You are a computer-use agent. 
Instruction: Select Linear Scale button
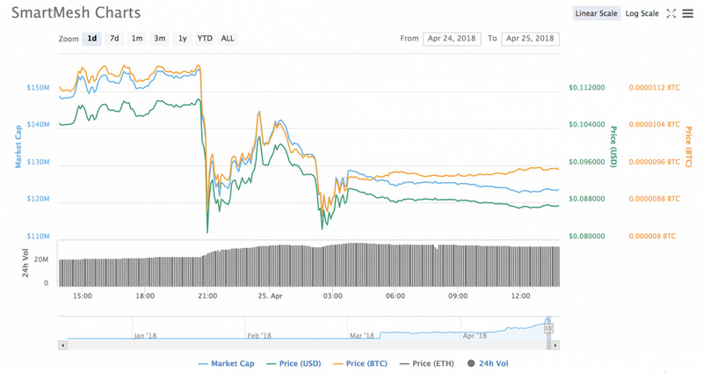pos(597,13)
